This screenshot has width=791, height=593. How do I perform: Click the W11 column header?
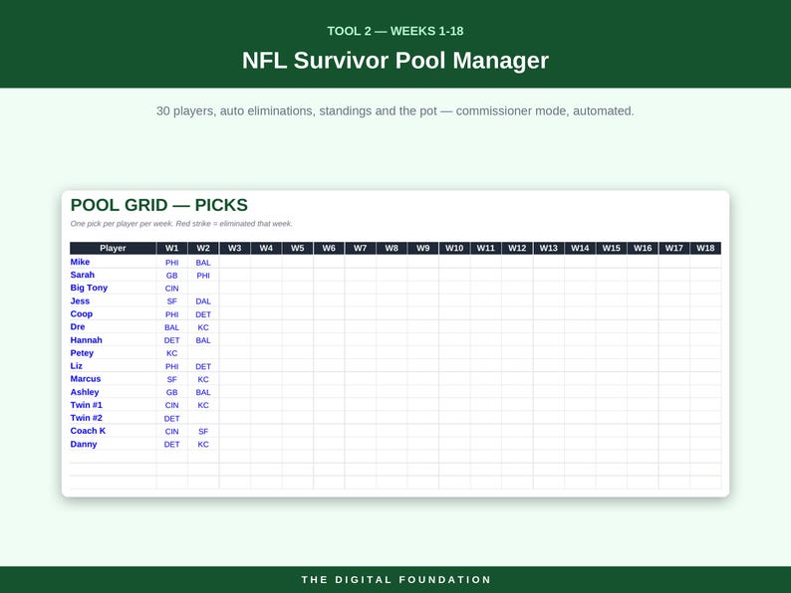486,248
